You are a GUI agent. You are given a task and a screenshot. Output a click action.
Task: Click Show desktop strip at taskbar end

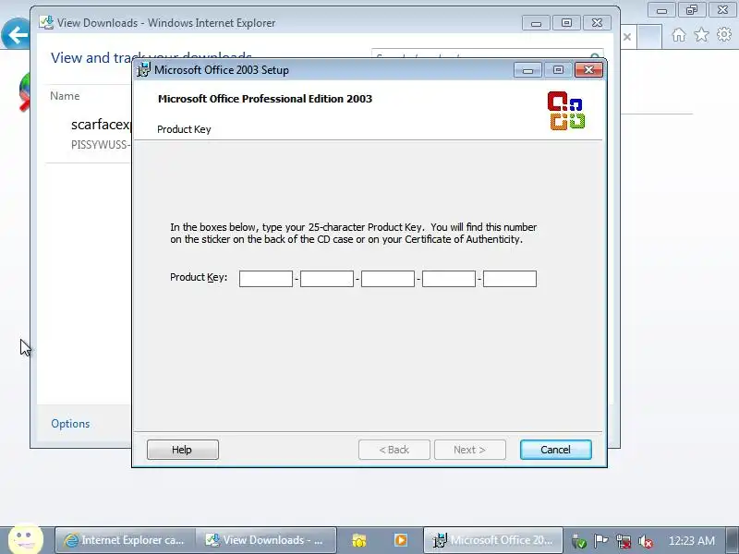(734, 540)
